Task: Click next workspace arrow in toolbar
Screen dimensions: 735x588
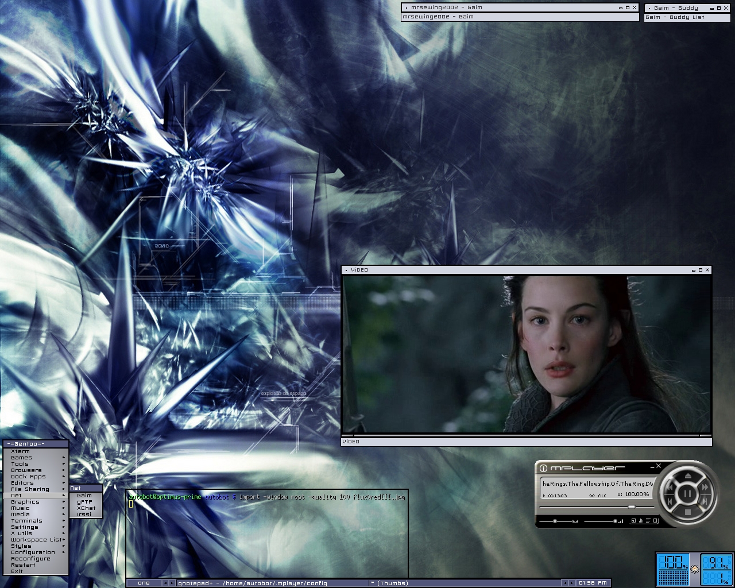Action: [172, 583]
